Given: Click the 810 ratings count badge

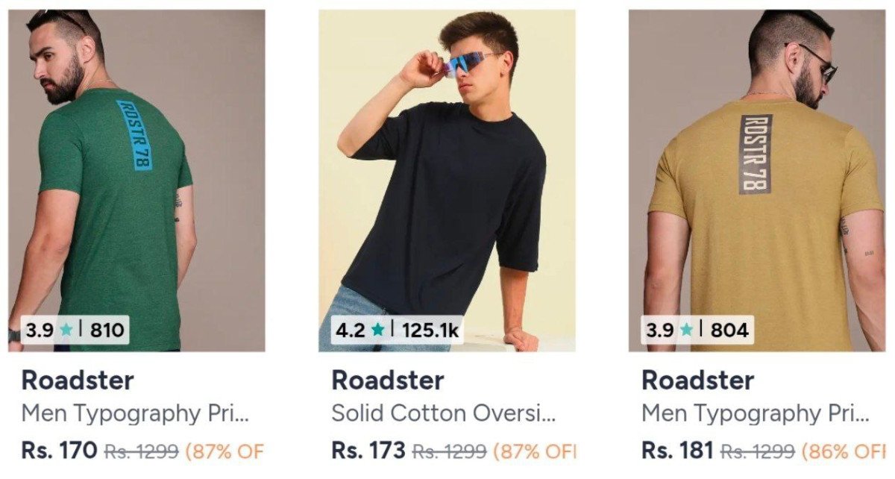Looking at the screenshot, I should (x=107, y=330).
